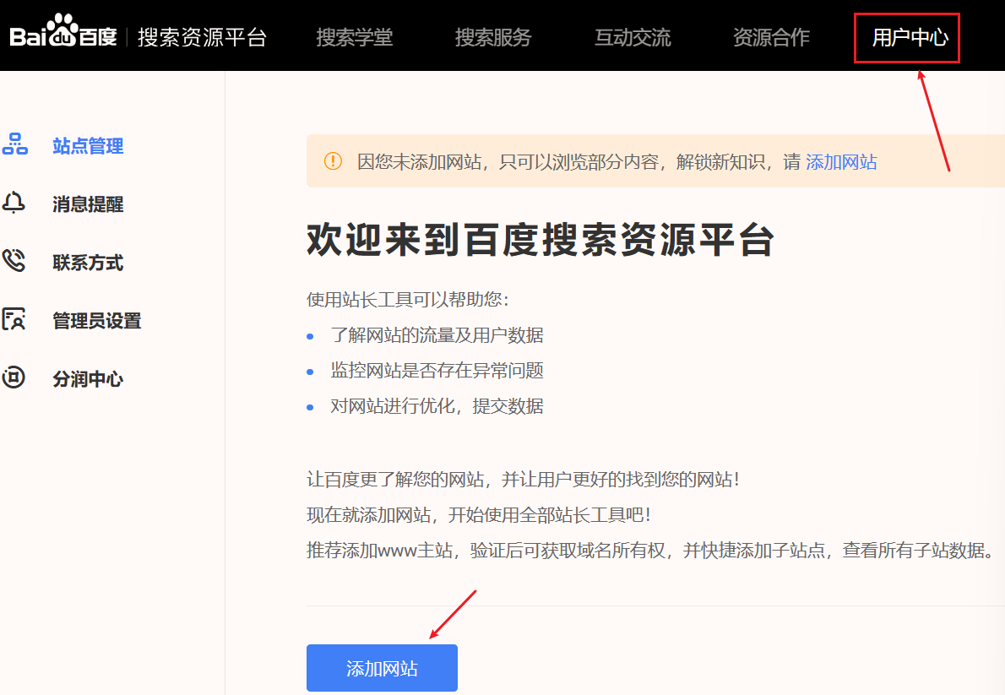Click the 分润中心 coin icon

pyautogui.click(x=14, y=378)
